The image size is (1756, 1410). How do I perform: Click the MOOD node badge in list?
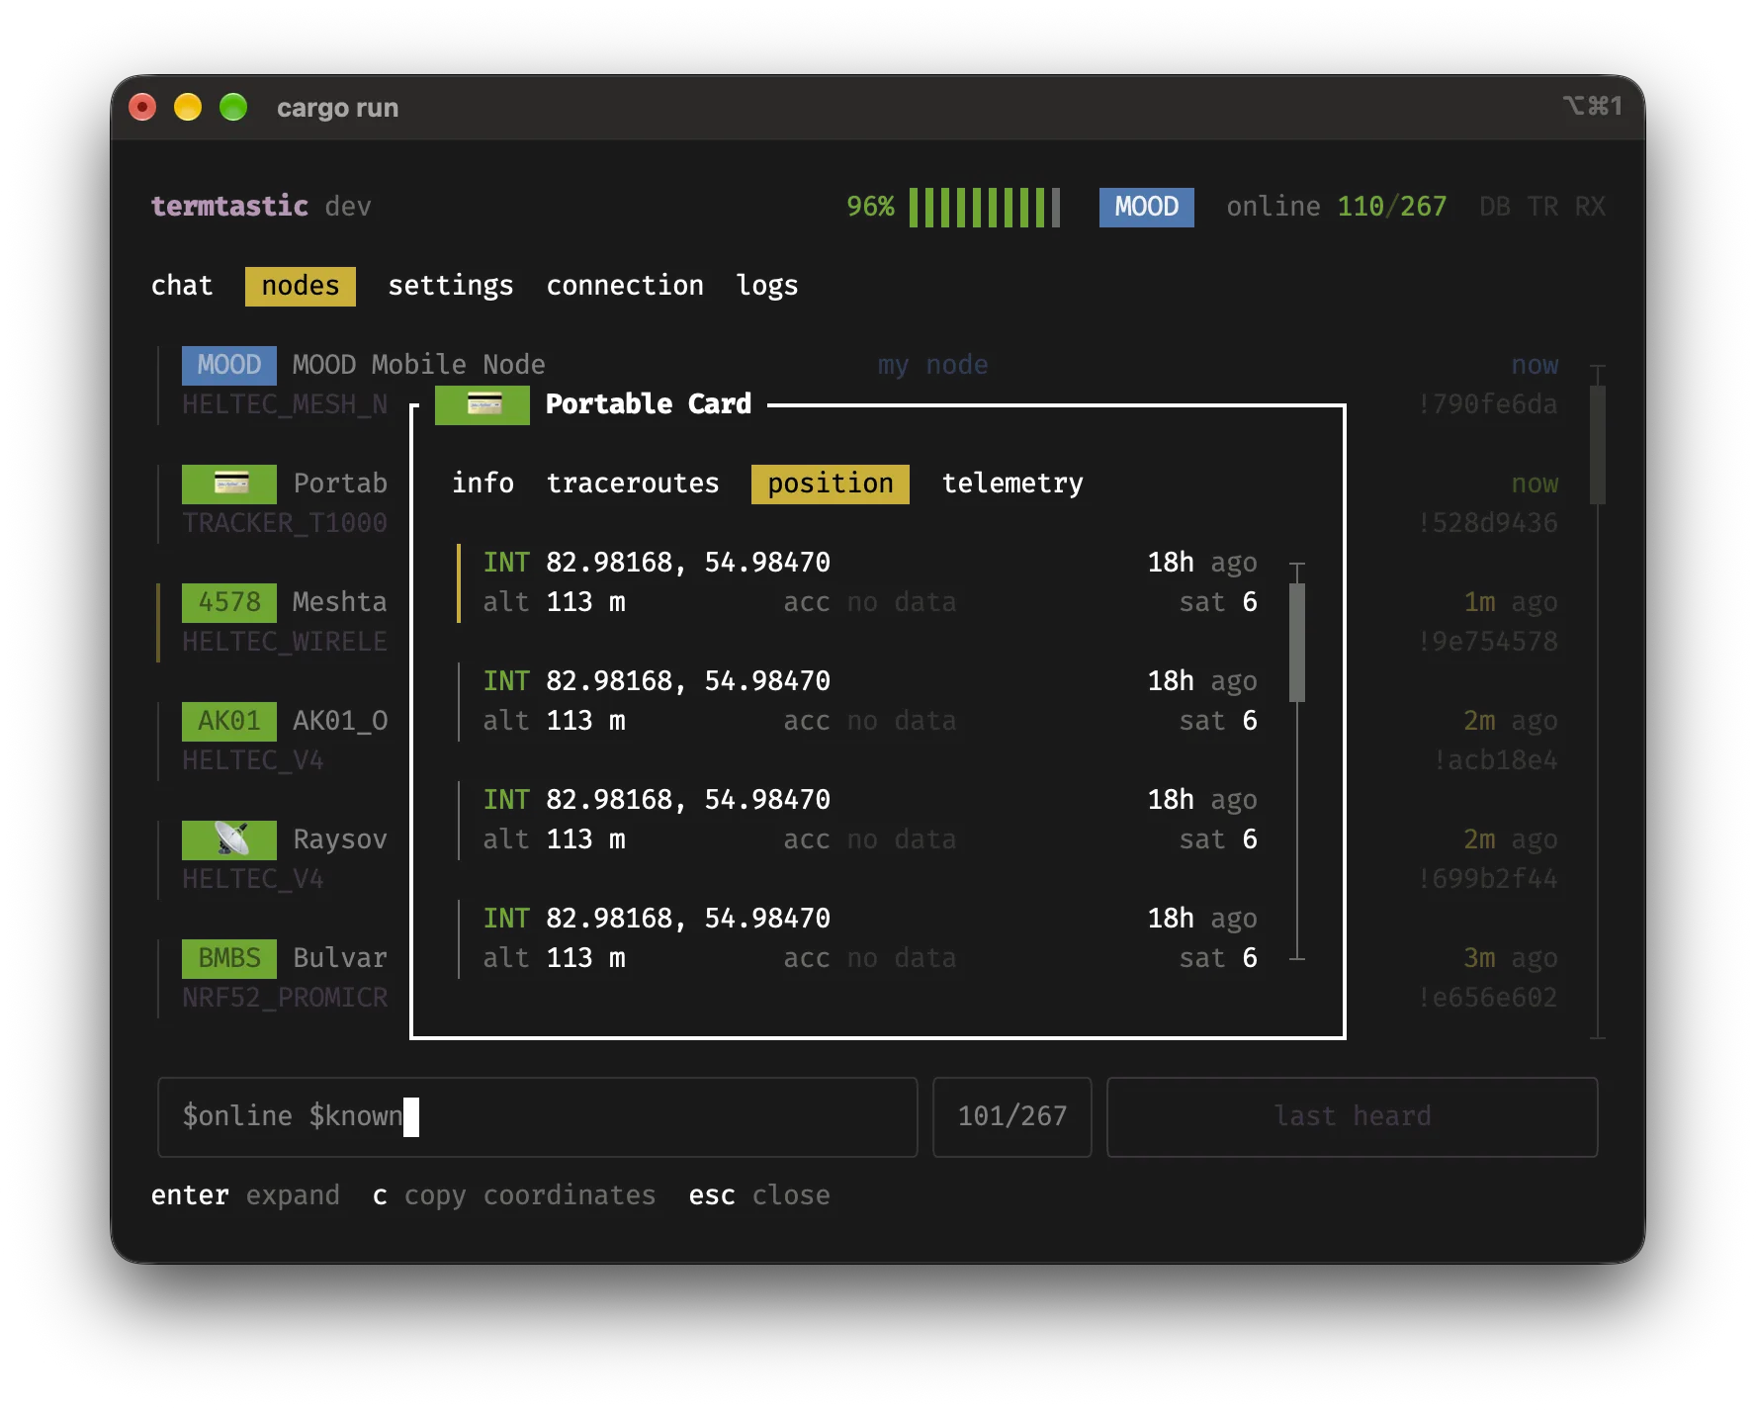click(229, 365)
